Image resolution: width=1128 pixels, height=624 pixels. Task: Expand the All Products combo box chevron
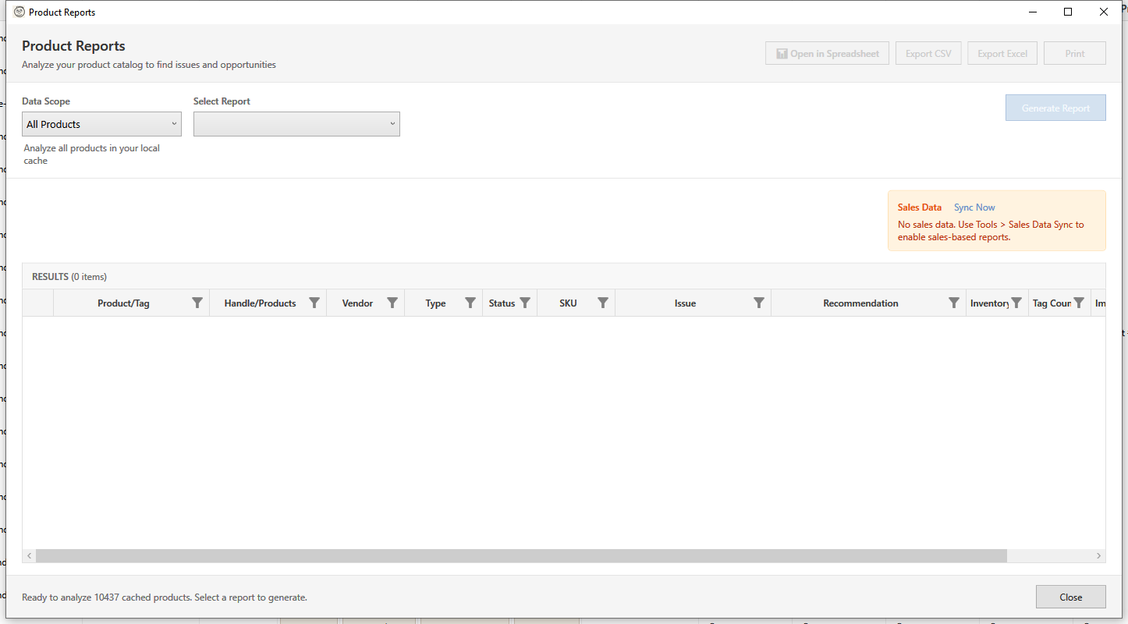point(173,123)
